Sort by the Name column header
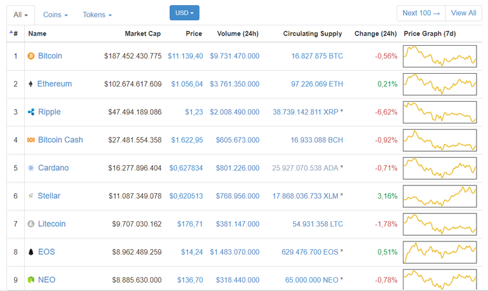The image size is (488, 291). click(x=37, y=34)
